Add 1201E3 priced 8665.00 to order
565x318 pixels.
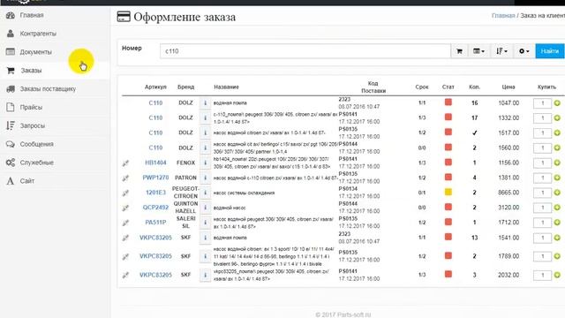click(x=557, y=193)
